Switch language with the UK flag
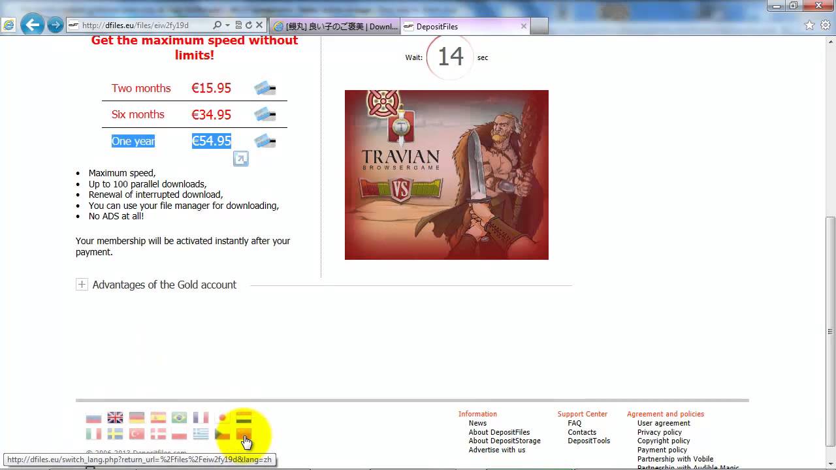Image resolution: width=836 pixels, height=470 pixels. [x=115, y=418]
